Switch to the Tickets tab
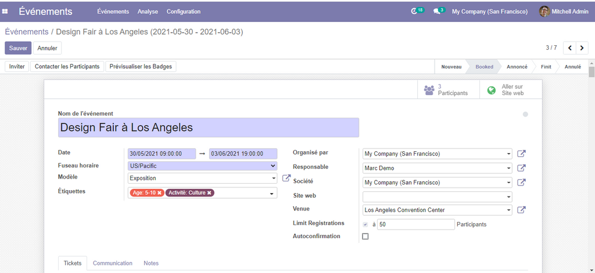The width and height of the screenshot is (595, 273). pyautogui.click(x=73, y=263)
